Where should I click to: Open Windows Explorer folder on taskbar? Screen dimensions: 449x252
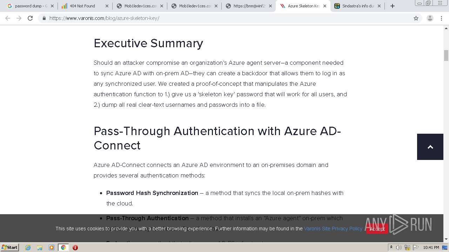[40, 247]
